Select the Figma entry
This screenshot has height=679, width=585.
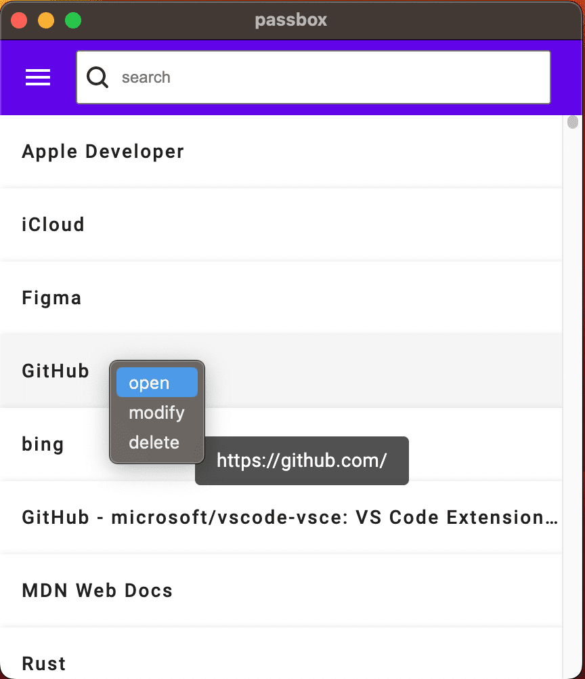[x=281, y=298]
